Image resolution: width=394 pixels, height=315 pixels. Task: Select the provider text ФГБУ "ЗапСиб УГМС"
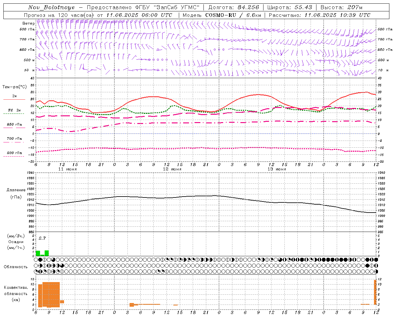(x=167, y=7)
